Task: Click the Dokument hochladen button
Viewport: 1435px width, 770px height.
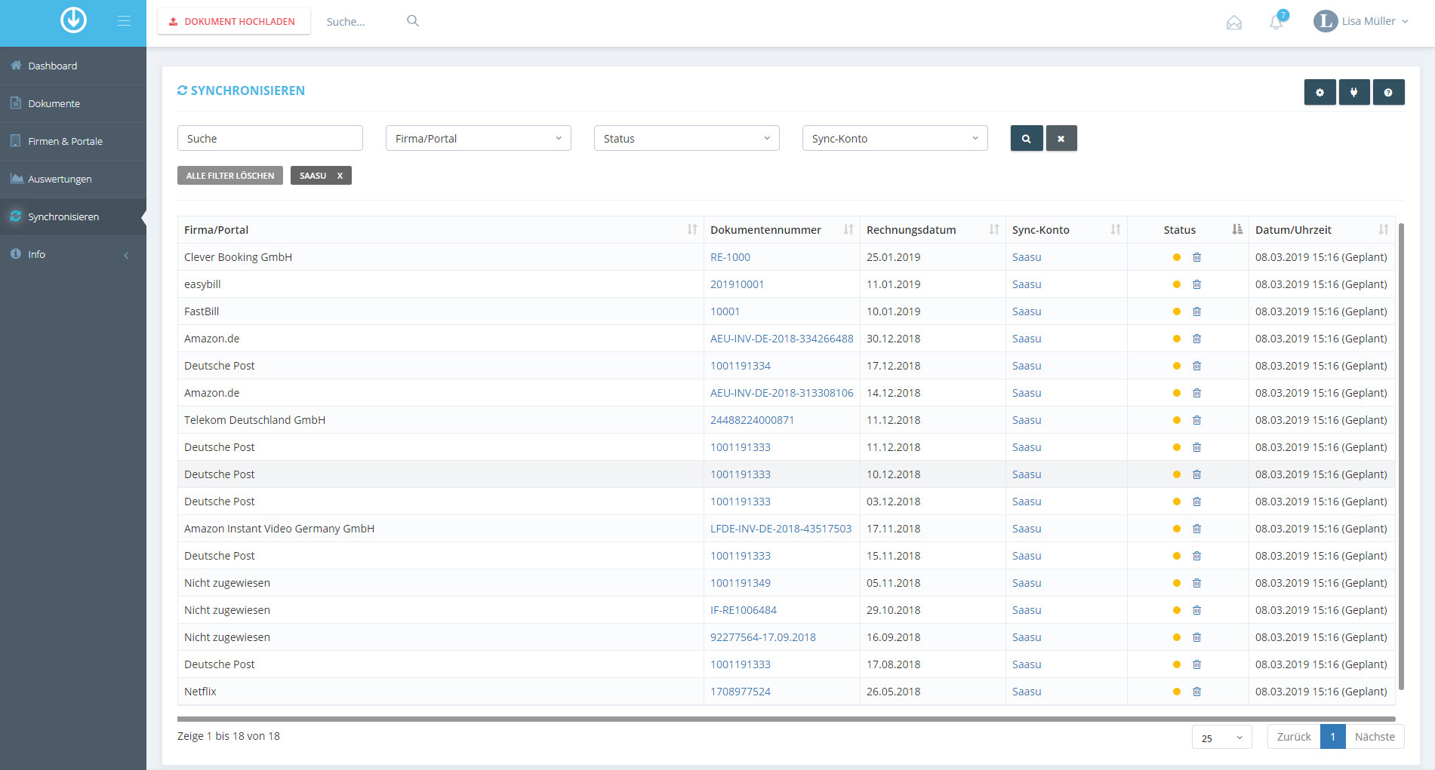Action: click(x=233, y=21)
